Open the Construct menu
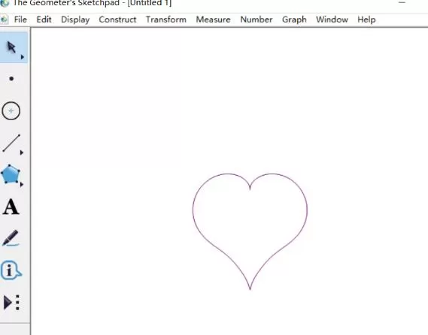Screen dimensions: 428x335 (x=117, y=20)
